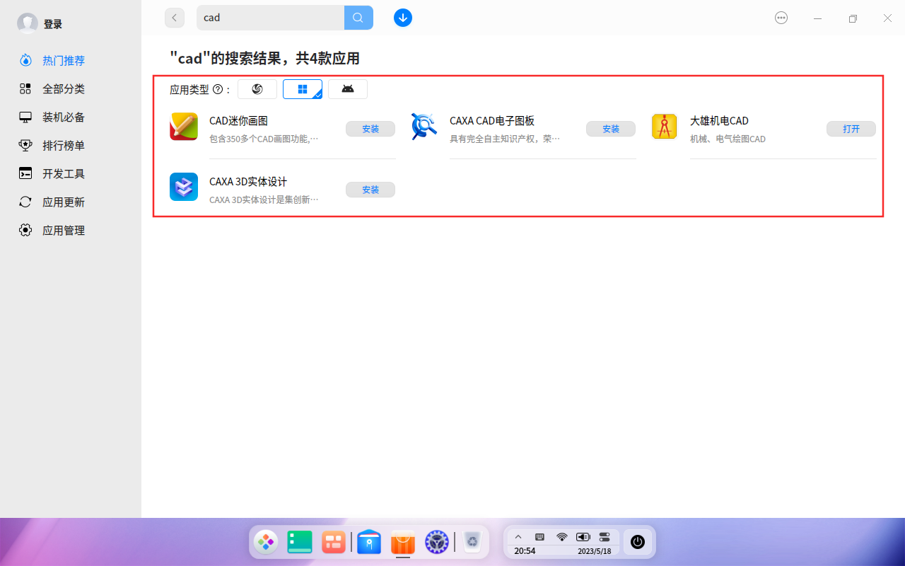Click the blue download progress icon
The width and height of the screenshot is (905, 566).
click(402, 17)
